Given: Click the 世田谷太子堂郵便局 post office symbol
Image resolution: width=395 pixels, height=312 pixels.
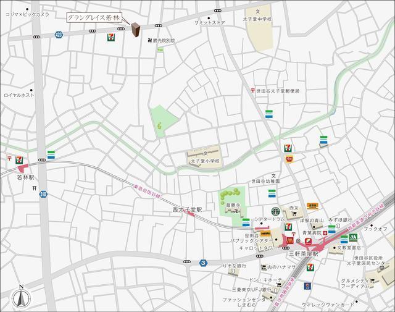Looking at the screenshot, I should 253,91.
